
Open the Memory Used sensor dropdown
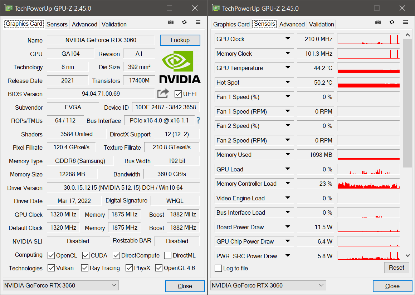click(288, 155)
